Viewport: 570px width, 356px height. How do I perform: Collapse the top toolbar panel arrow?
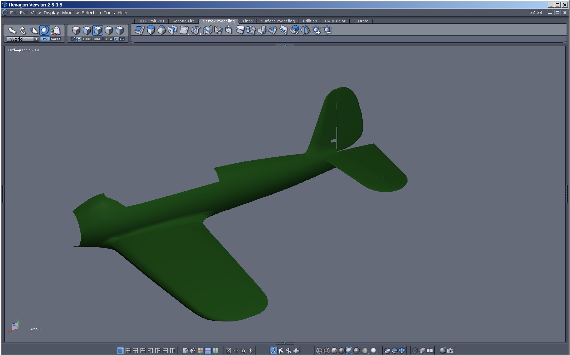tap(285, 45)
